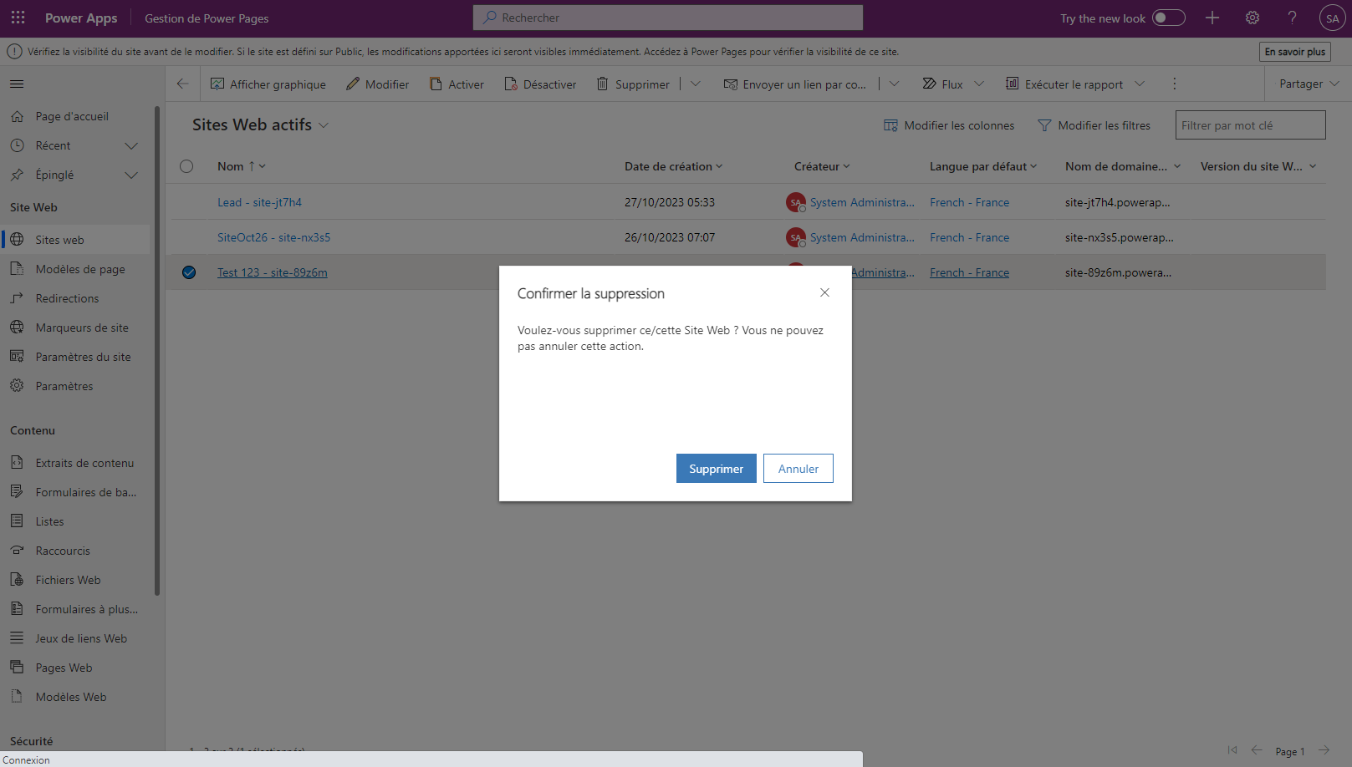Click Supprimer in command bar
Screen dimensions: 1352x767
(633, 84)
